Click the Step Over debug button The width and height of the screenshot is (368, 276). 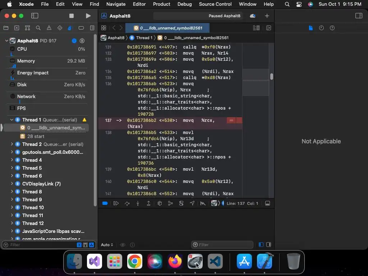(x=127, y=203)
